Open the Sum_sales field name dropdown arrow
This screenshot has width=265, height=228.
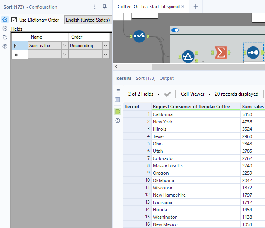(x=65, y=46)
